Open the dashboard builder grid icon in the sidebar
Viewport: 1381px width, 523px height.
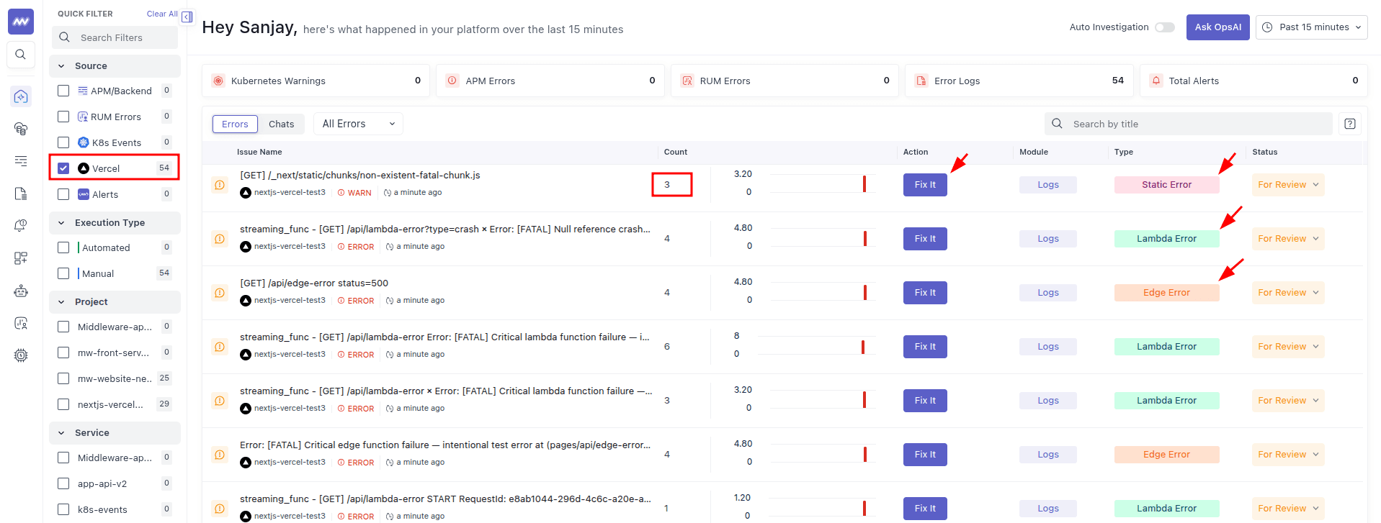[x=21, y=258]
